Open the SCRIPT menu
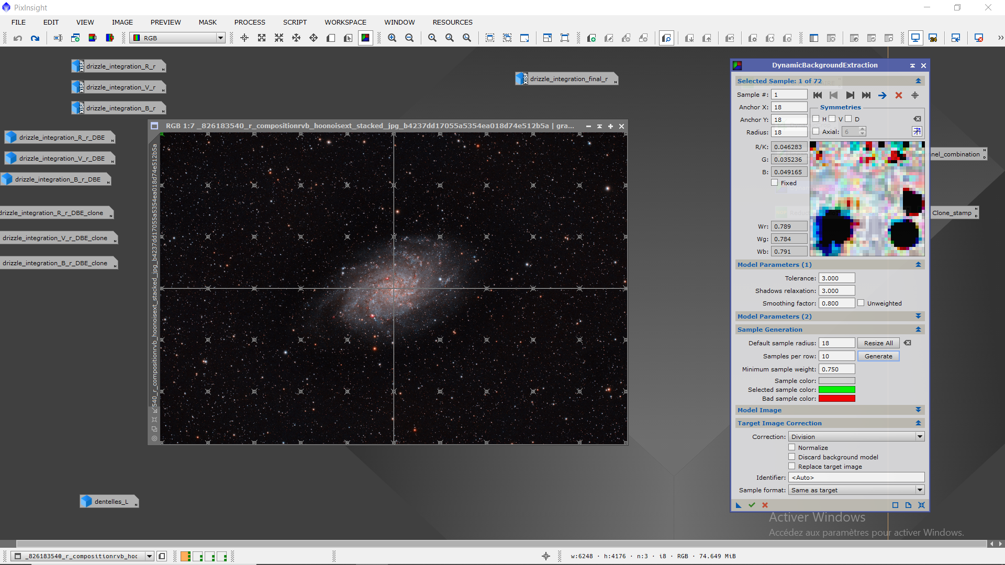Screen dimensions: 1005x565 pyautogui.click(x=295, y=22)
